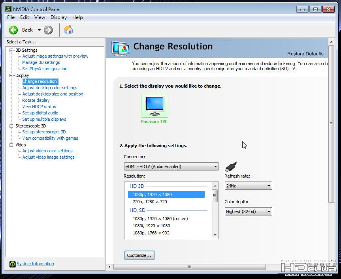Open the Help menu
The width and height of the screenshot is (341, 279).
[x=77, y=17]
